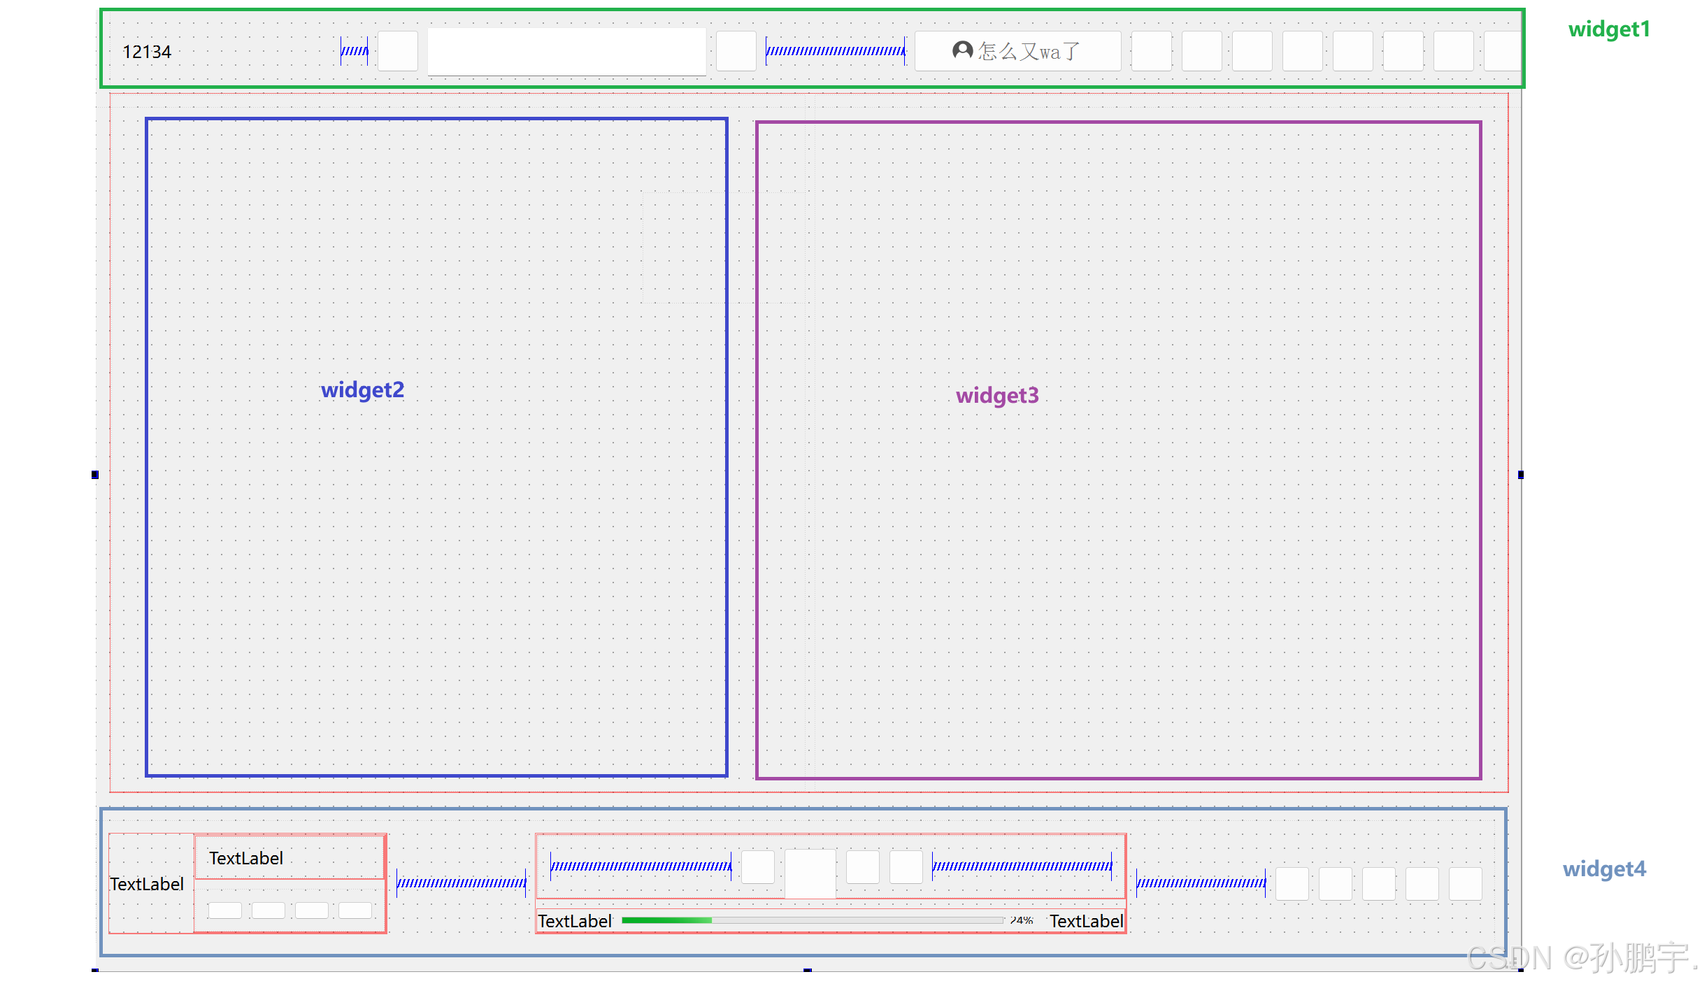Click the form's right-edge middle resize handle
Viewport: 1702px width, 986px height.
coord(1520,475)
